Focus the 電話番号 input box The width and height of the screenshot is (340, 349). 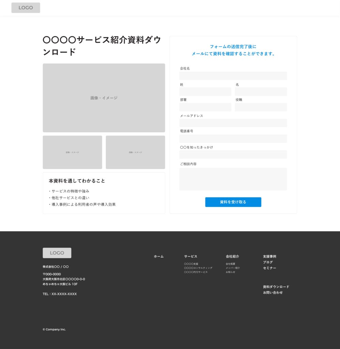pyautogui.click(x=233, y=139)
